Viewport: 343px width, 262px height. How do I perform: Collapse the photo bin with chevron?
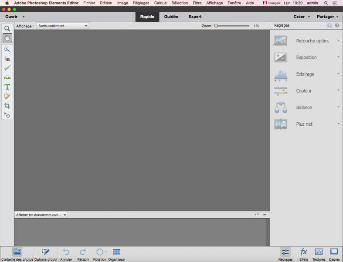coord(265,215)
